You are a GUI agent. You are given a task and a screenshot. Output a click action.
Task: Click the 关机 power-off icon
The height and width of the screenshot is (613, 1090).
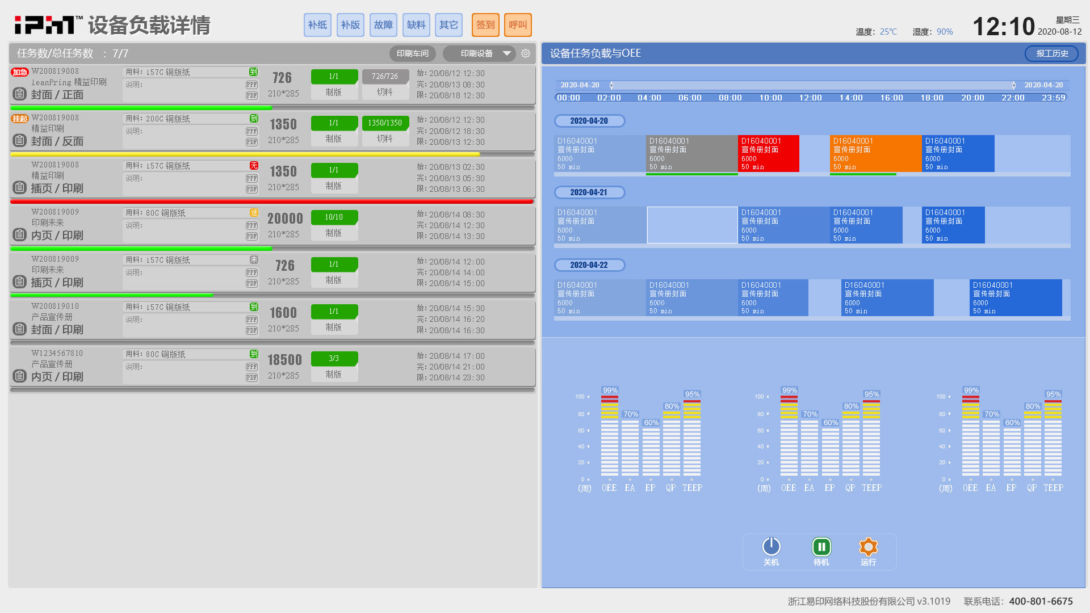click(771, 547)
